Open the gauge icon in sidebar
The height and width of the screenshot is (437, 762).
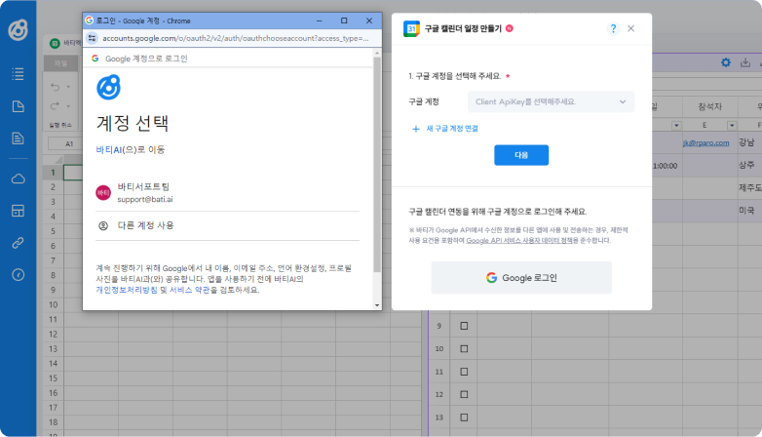tap(18, 275)
